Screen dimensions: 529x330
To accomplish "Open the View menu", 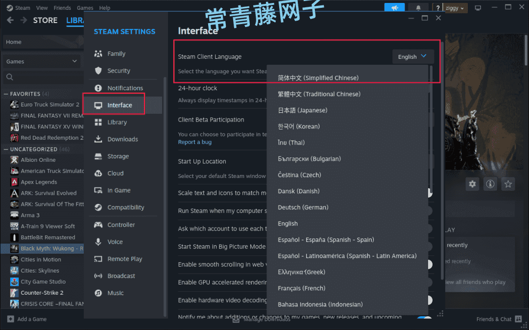I will pyautogui.click(x=42, y=8).
